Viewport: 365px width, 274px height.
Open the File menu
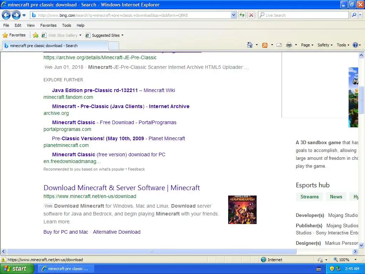pos(6,25)
